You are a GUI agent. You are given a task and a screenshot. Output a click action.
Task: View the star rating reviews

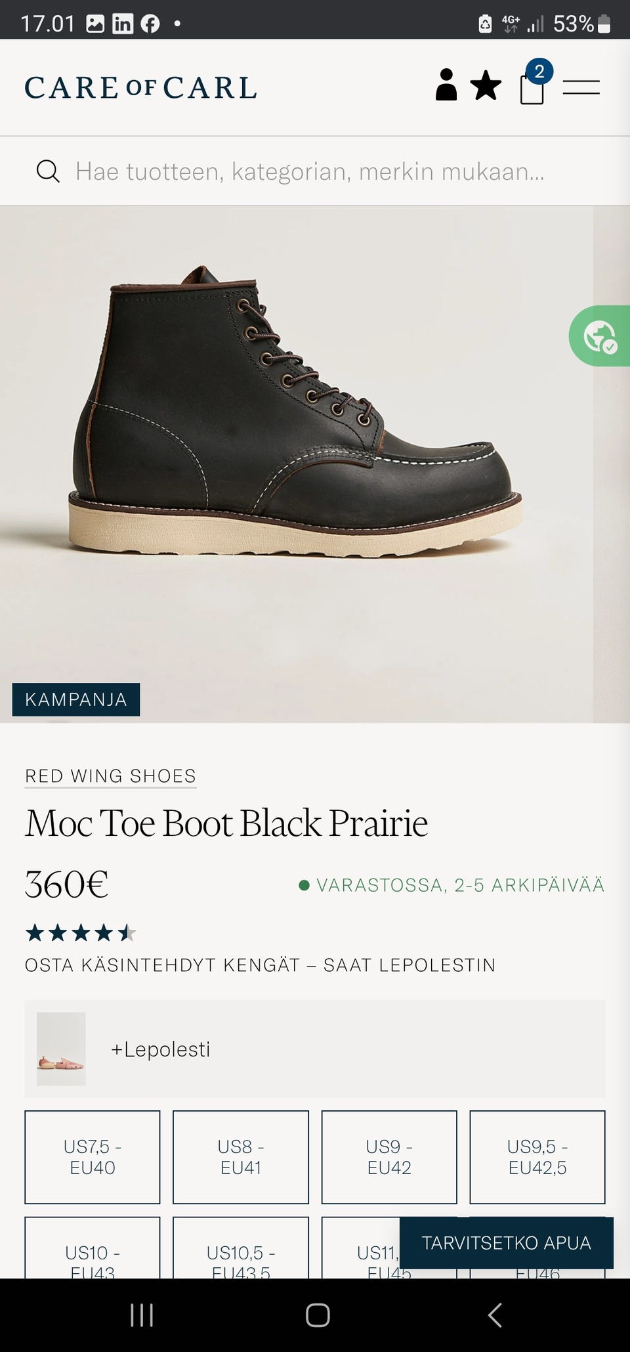coord(80,932)
